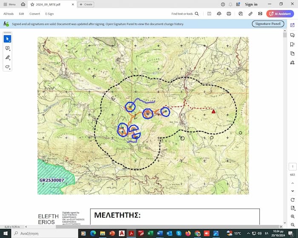Image resolution: width=298 pixels, height=238 pixels.
Task: Click the Save file icon
Action: (209, 14)
